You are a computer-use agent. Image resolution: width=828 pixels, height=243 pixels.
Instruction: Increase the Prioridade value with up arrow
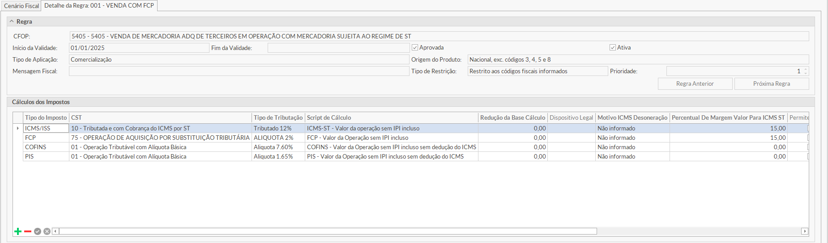tap(806, 69)
